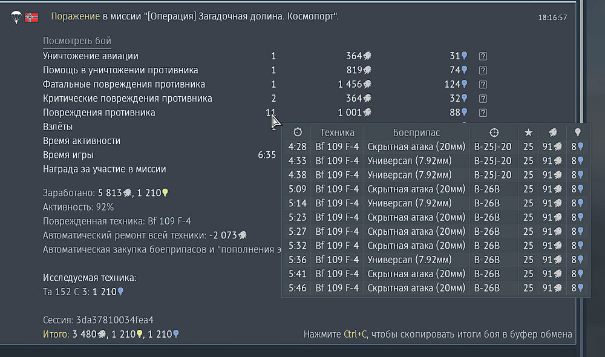The image size is (605, 357).
Task: Click the star column header icon
Action: coord(528,133)
